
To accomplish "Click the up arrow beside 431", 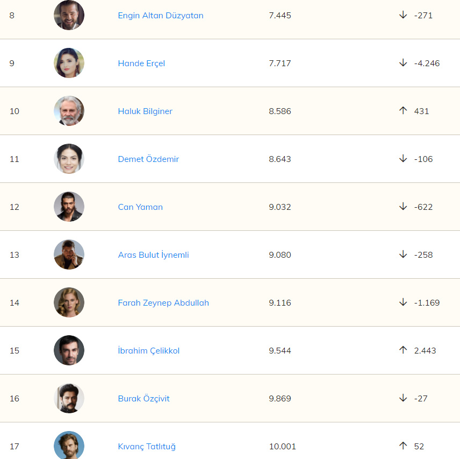I will point(403,111).
